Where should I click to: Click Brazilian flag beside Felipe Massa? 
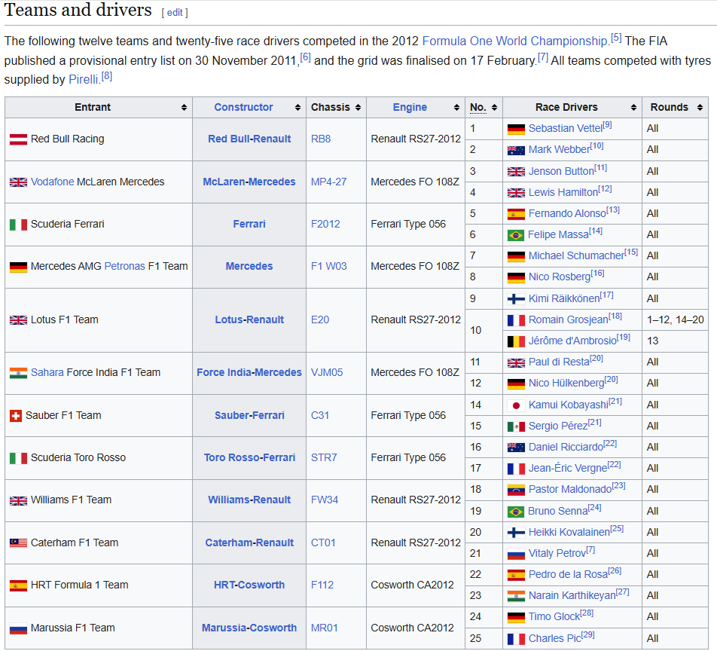[x=516, y=235]
